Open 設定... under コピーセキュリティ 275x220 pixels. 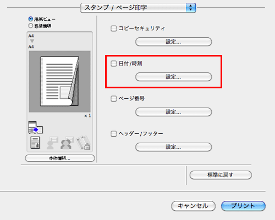pos(174,42)
